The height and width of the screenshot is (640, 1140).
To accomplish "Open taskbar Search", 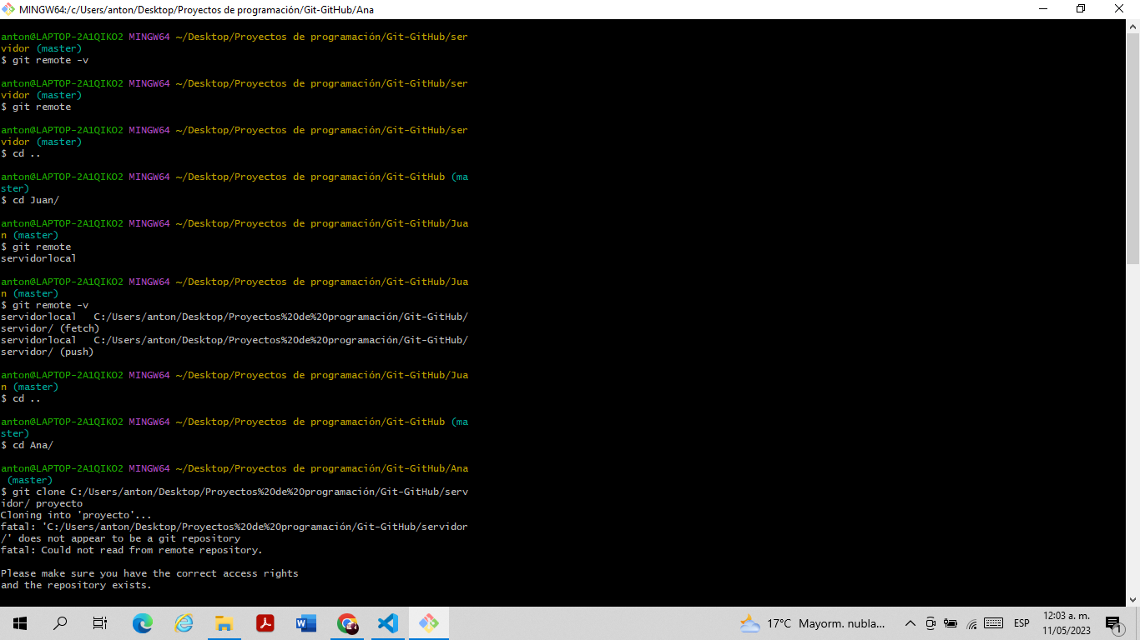I will pos(60,623).
